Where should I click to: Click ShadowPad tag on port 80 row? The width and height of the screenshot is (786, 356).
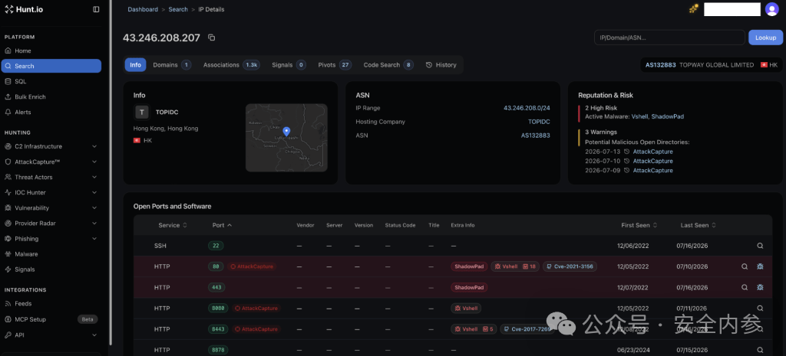tap(469, 266)
